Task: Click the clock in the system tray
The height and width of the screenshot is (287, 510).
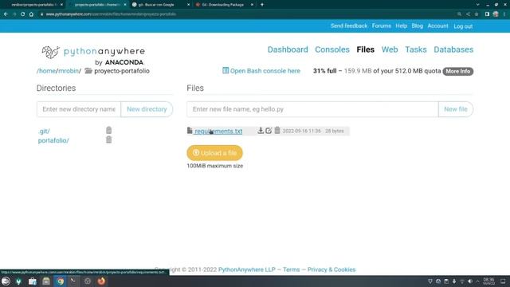Action: 488,281
